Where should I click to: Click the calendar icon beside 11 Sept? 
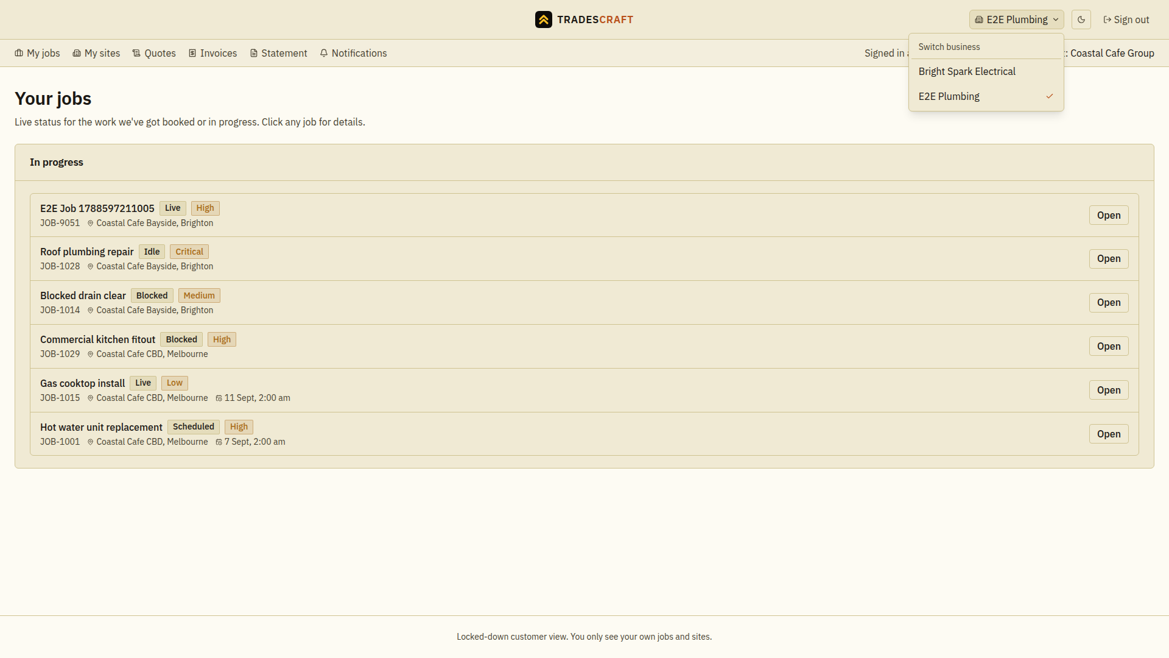tap(219, 398)
